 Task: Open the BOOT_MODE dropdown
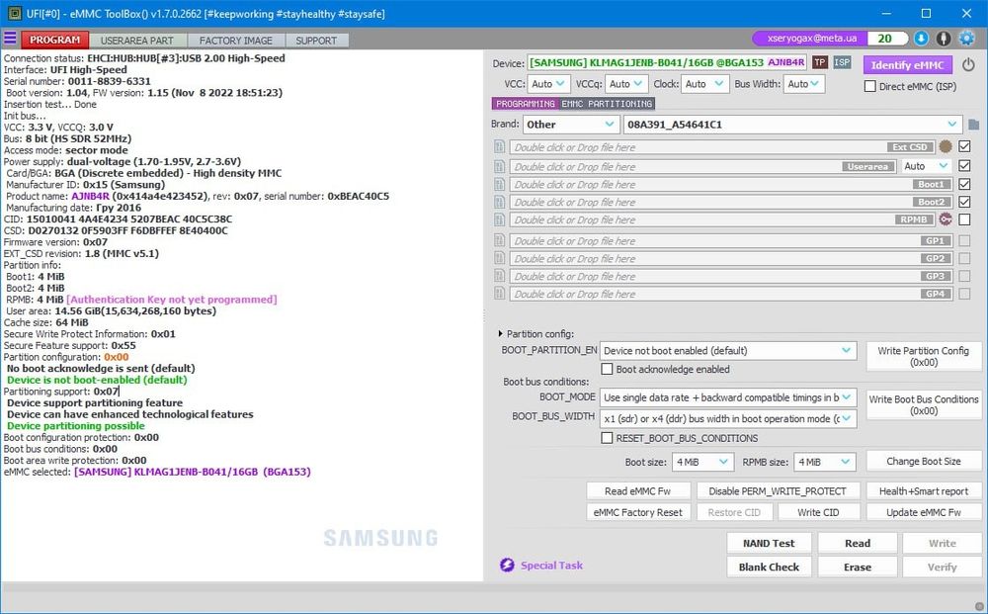tap(728, 397)
